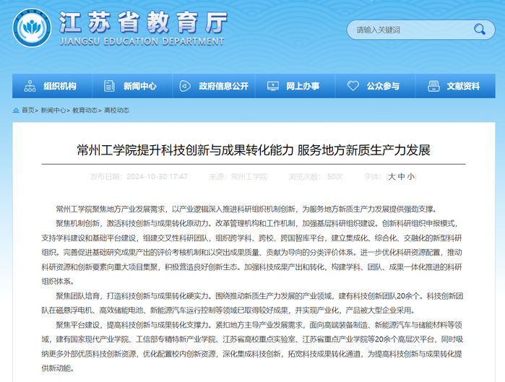
Task: Click the breadcrumb home icon
Action: 16,110
